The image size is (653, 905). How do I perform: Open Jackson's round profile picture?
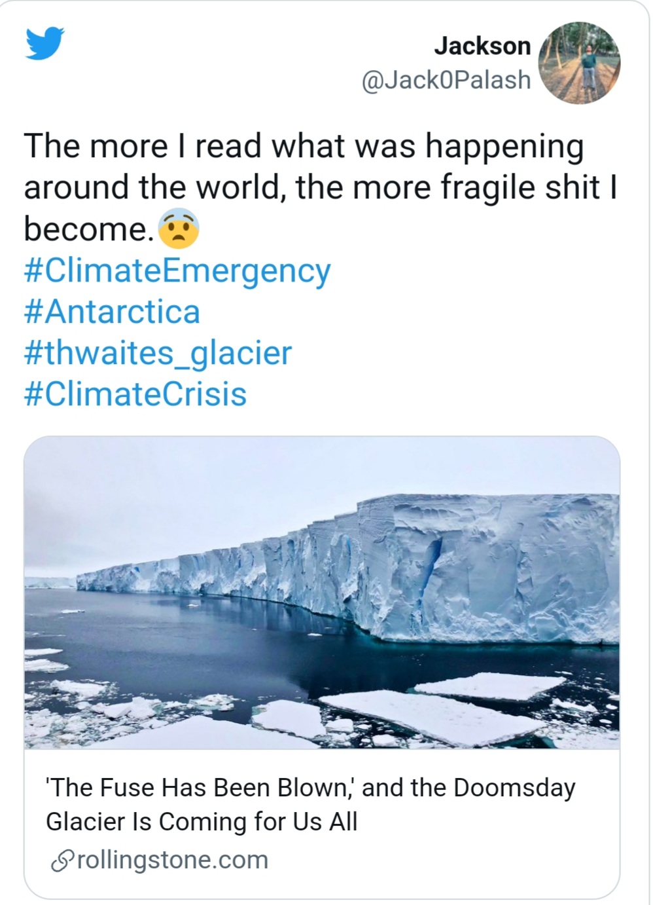578,63
